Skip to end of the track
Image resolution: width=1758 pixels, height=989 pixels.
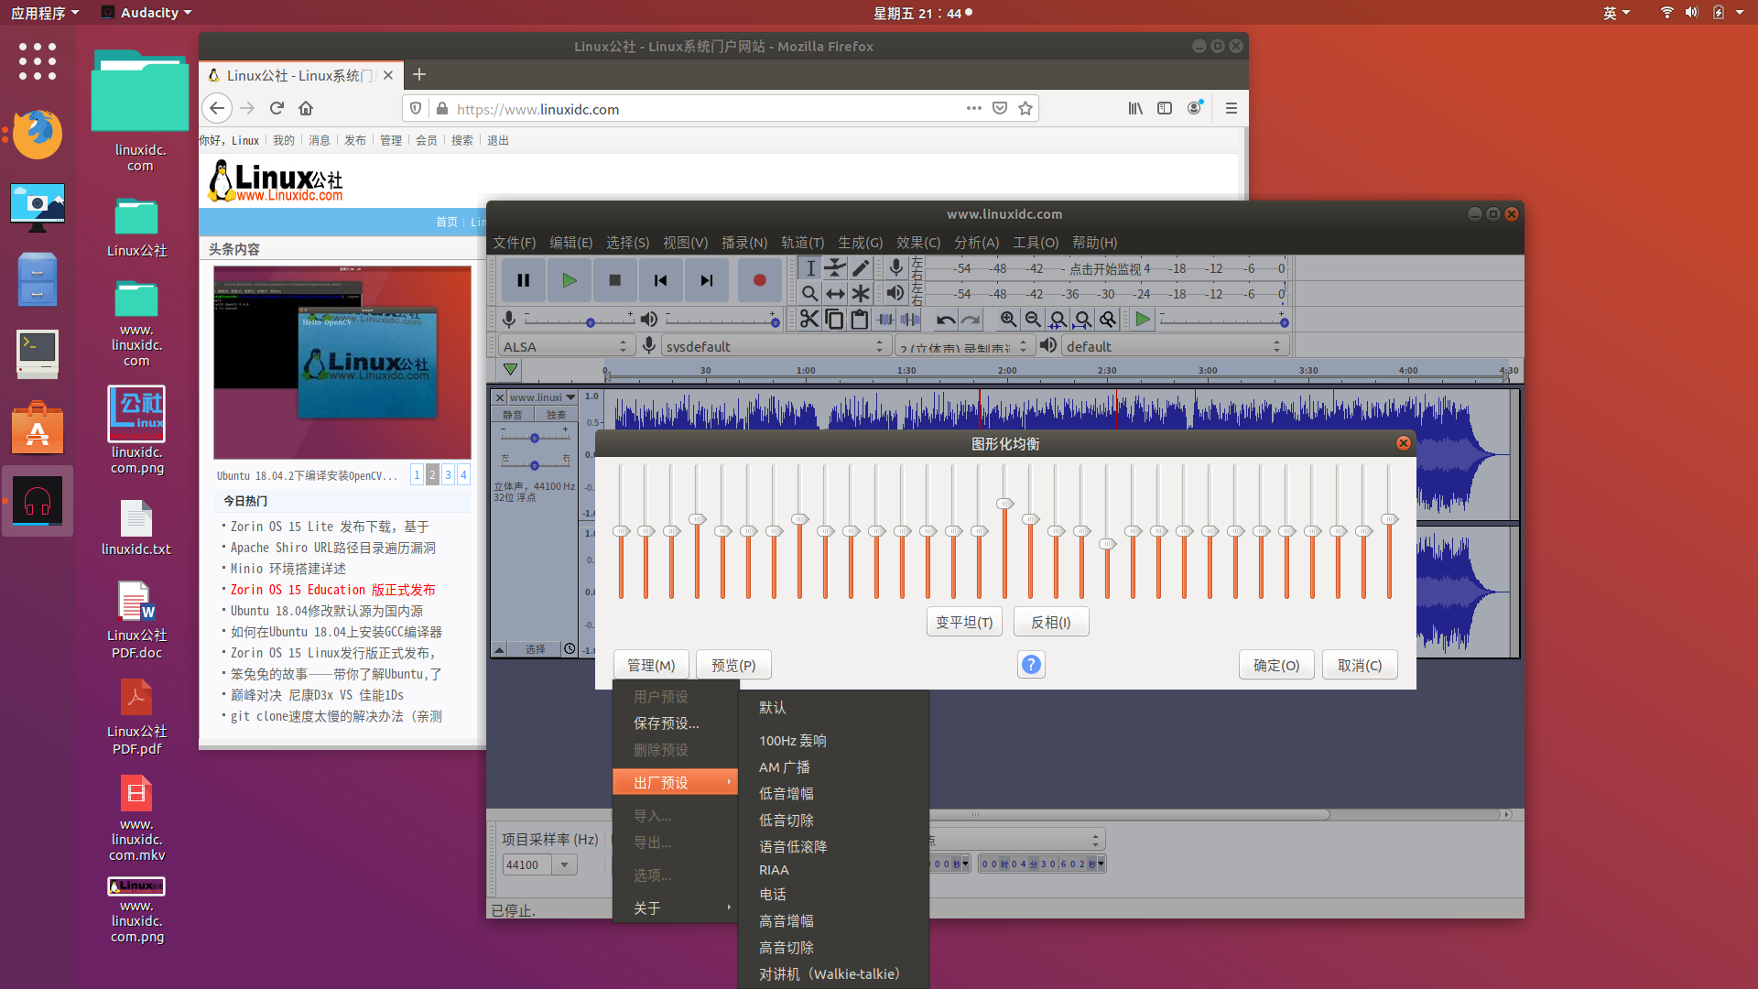706,281
